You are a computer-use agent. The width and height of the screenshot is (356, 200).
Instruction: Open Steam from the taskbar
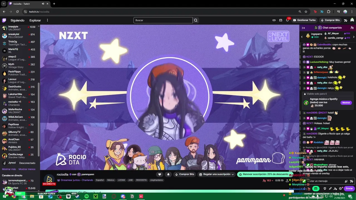tap(77, 196)
